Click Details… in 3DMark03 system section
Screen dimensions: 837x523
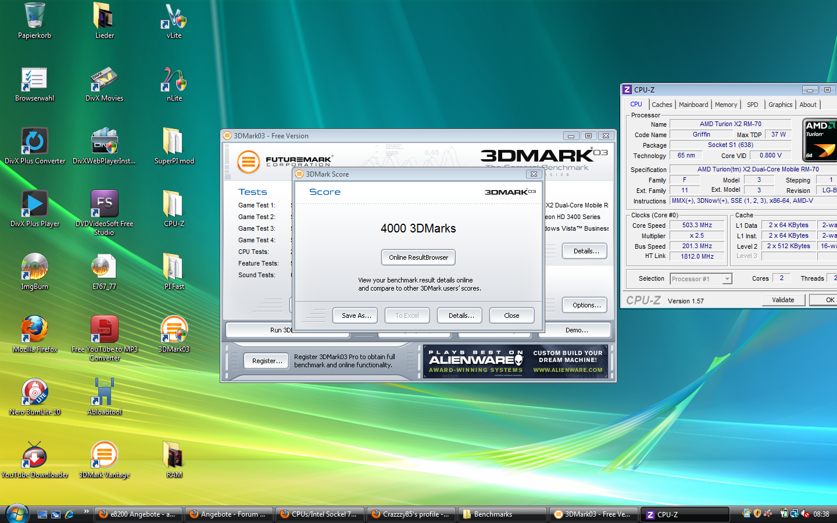coord(585,251)
